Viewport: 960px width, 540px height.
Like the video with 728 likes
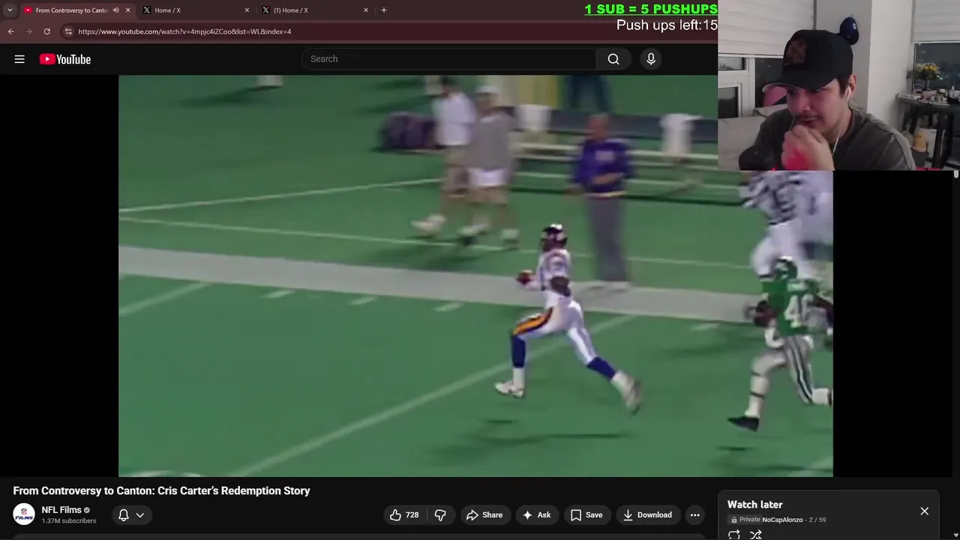tap(403, 515)
